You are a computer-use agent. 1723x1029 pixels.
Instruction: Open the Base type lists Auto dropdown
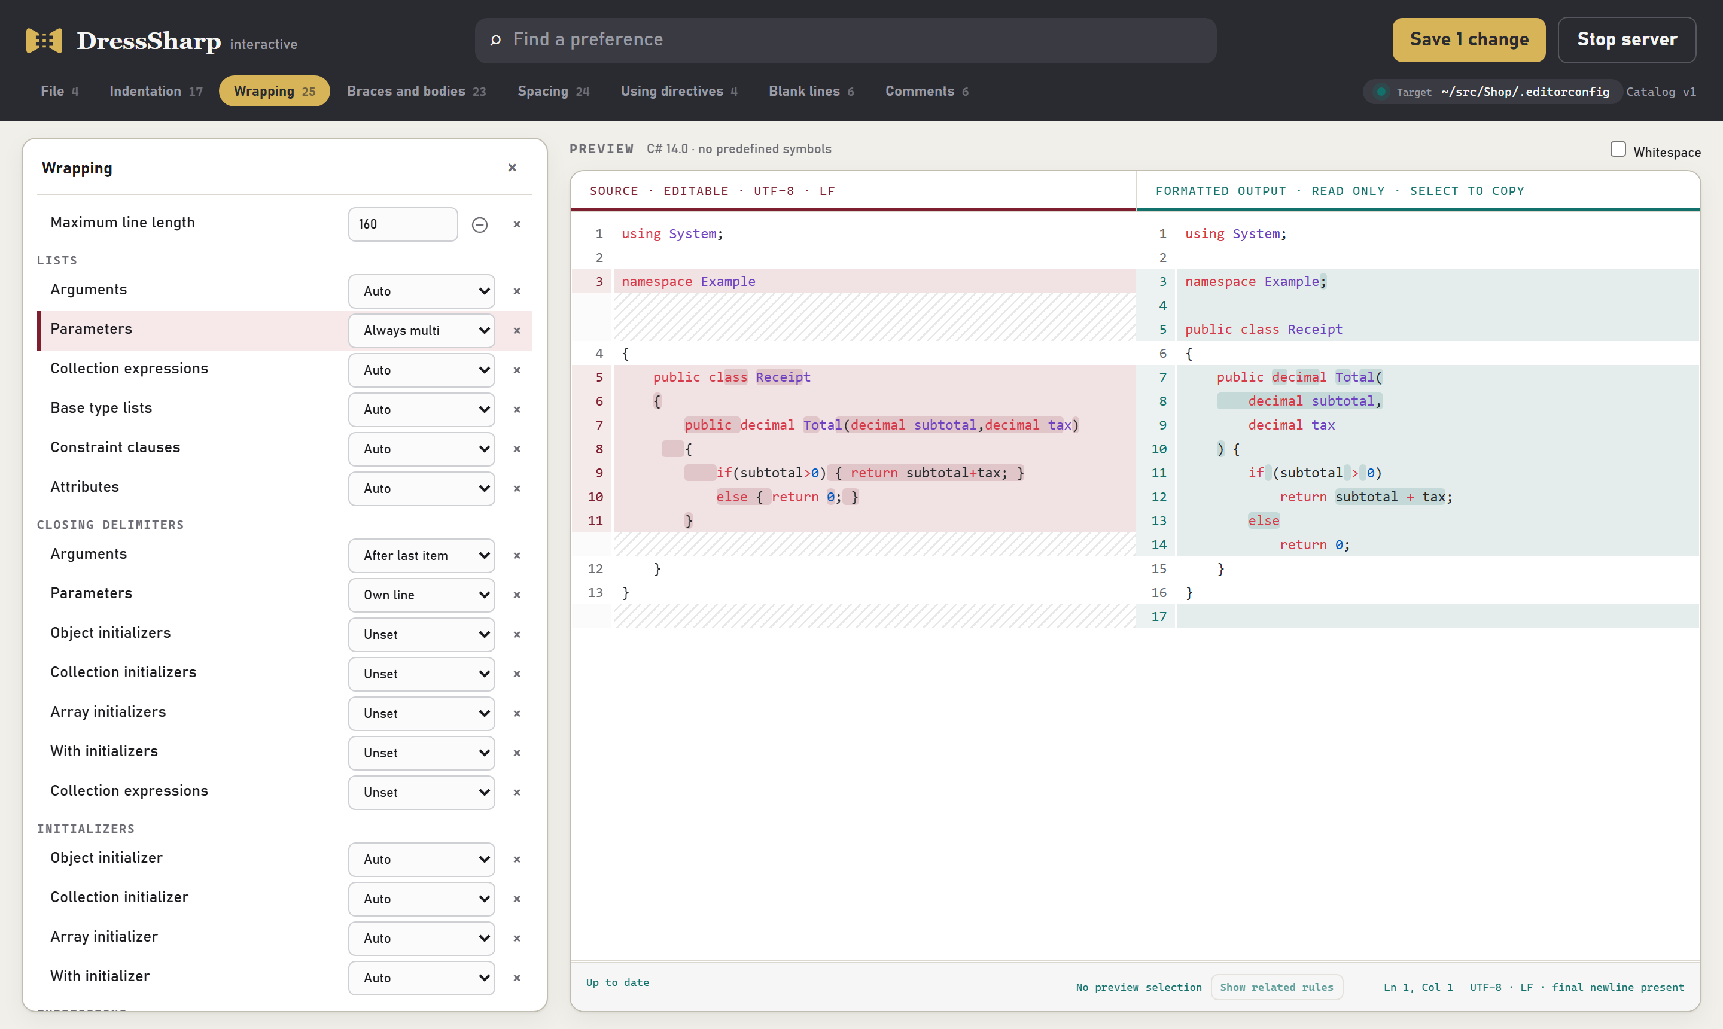(x=422, y=410)
